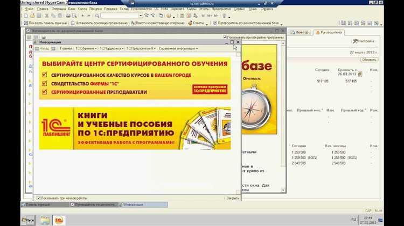Open the Операции menu

59,9
